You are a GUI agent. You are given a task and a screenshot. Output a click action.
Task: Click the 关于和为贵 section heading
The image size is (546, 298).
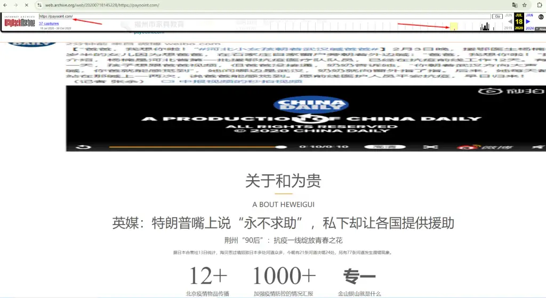(283, 181)
